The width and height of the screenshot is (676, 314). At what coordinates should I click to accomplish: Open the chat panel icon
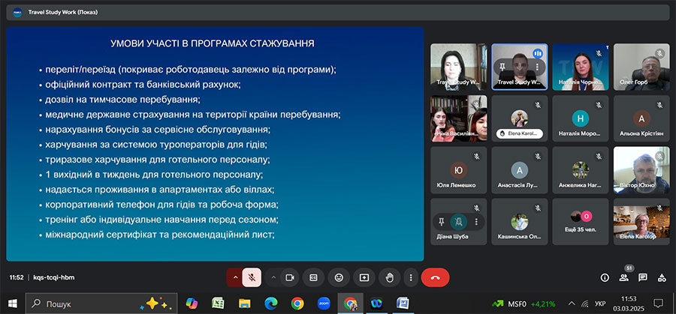[x=643, y=277]
